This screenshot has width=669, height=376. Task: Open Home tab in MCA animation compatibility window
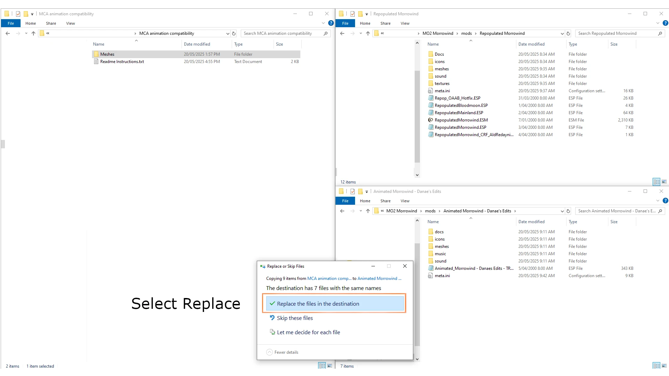[x=31, y=23]
